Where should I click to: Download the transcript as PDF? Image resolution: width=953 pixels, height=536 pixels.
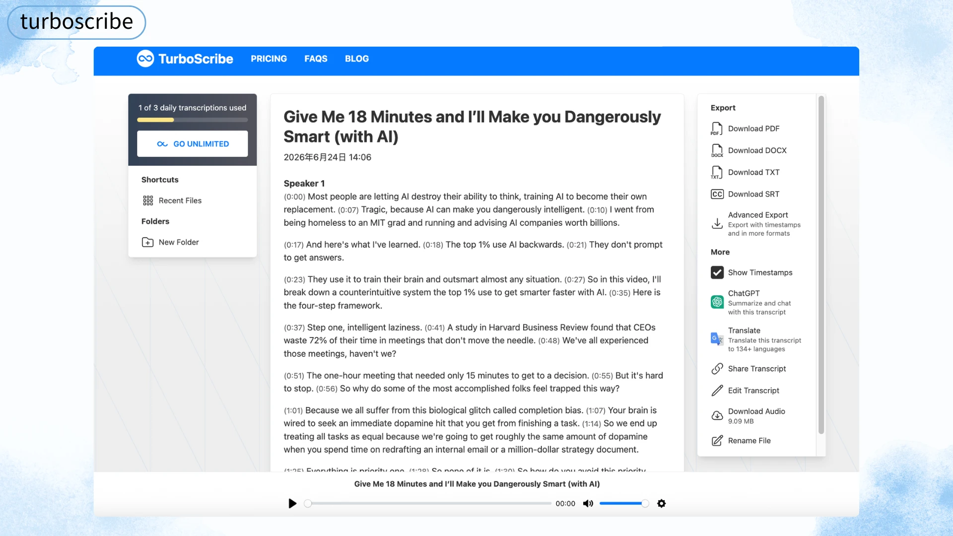pyautogui.click(x=753, y=129)
